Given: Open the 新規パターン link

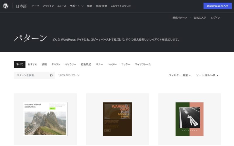Looking at the screenshot, I should tap(180, 18).
